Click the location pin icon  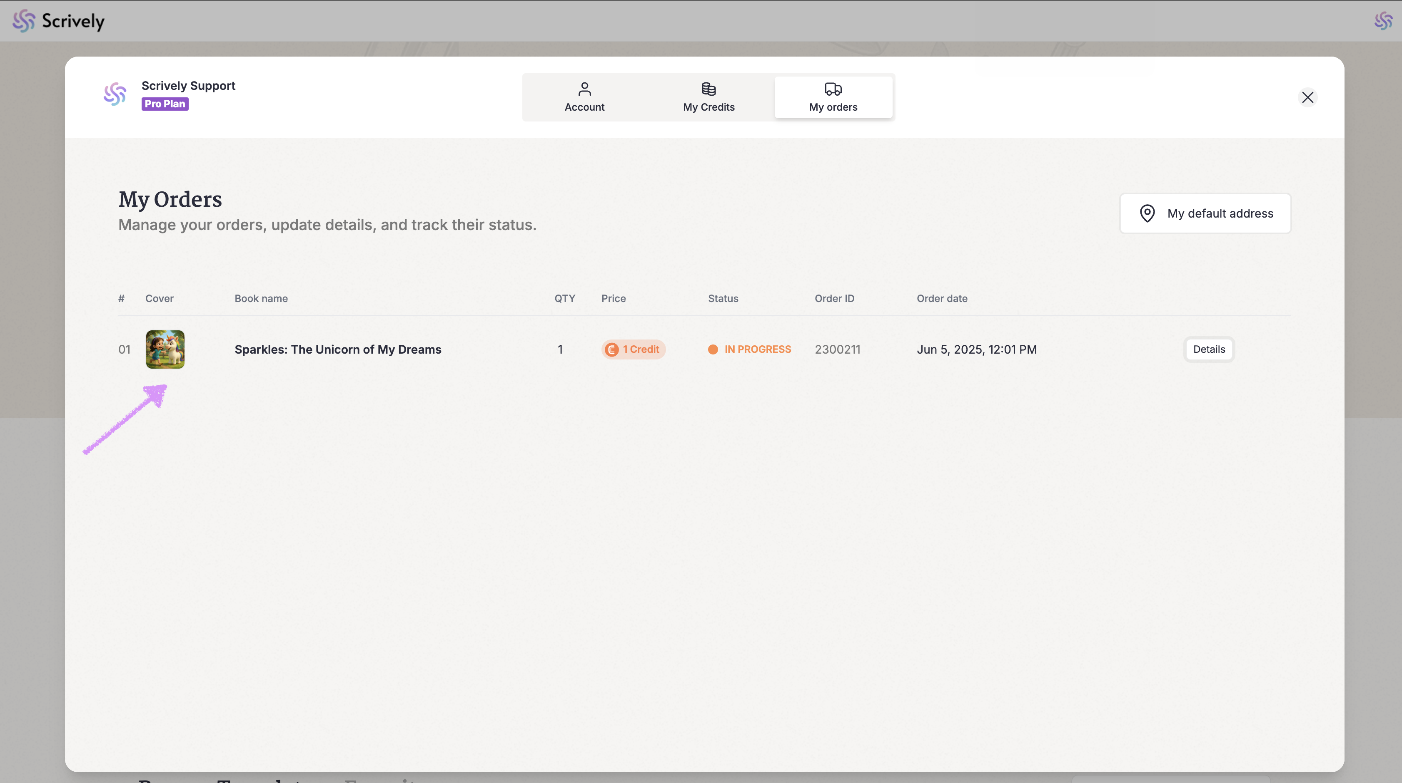tap(1147, 213)
